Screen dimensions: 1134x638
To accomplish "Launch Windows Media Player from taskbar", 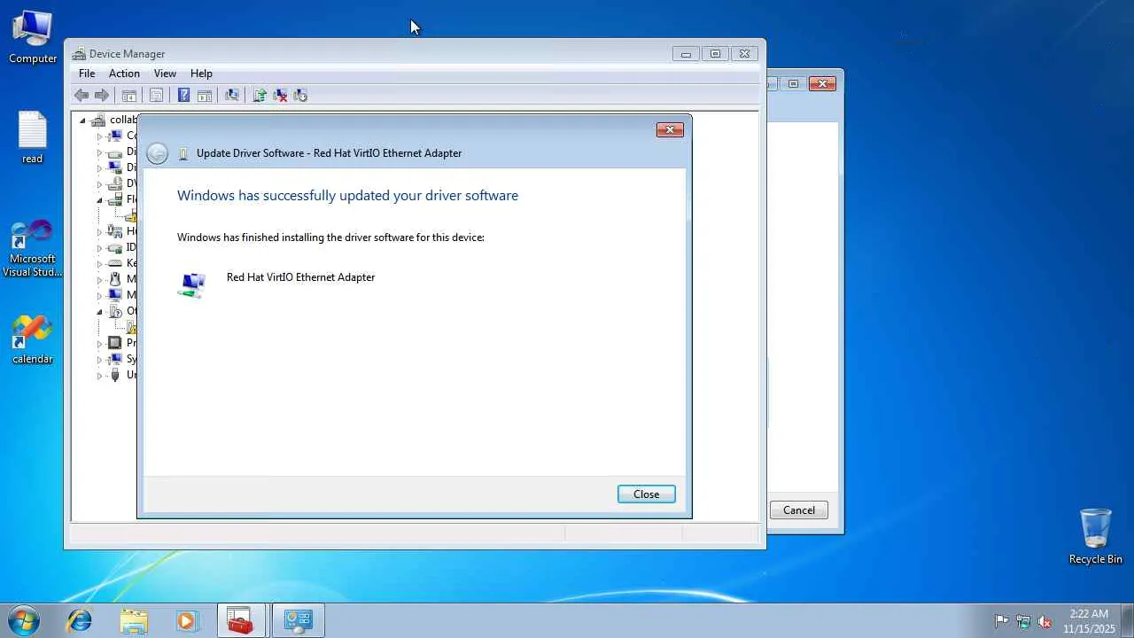I will [187, 620].
